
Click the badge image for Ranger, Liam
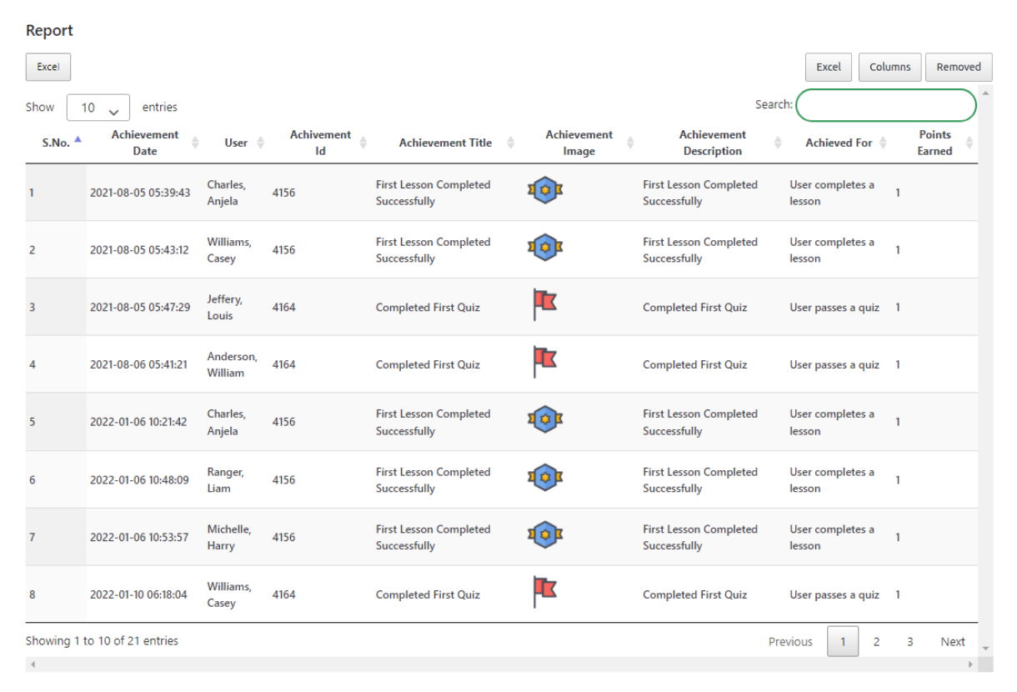(546, 479)
